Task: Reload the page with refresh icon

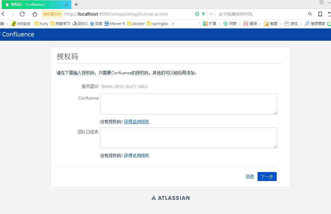Action: 22,14
